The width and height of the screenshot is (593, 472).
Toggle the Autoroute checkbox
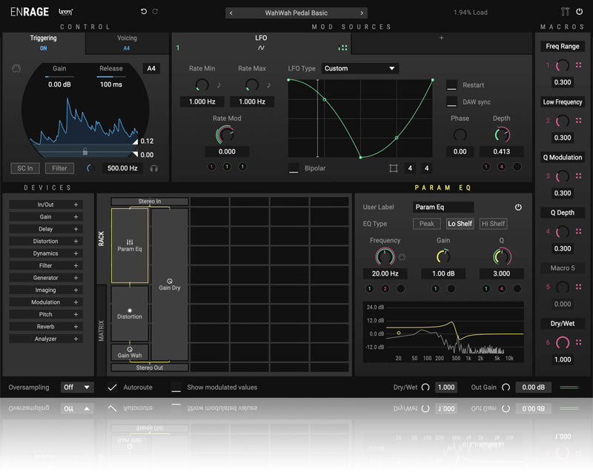[x=112, y=388]
